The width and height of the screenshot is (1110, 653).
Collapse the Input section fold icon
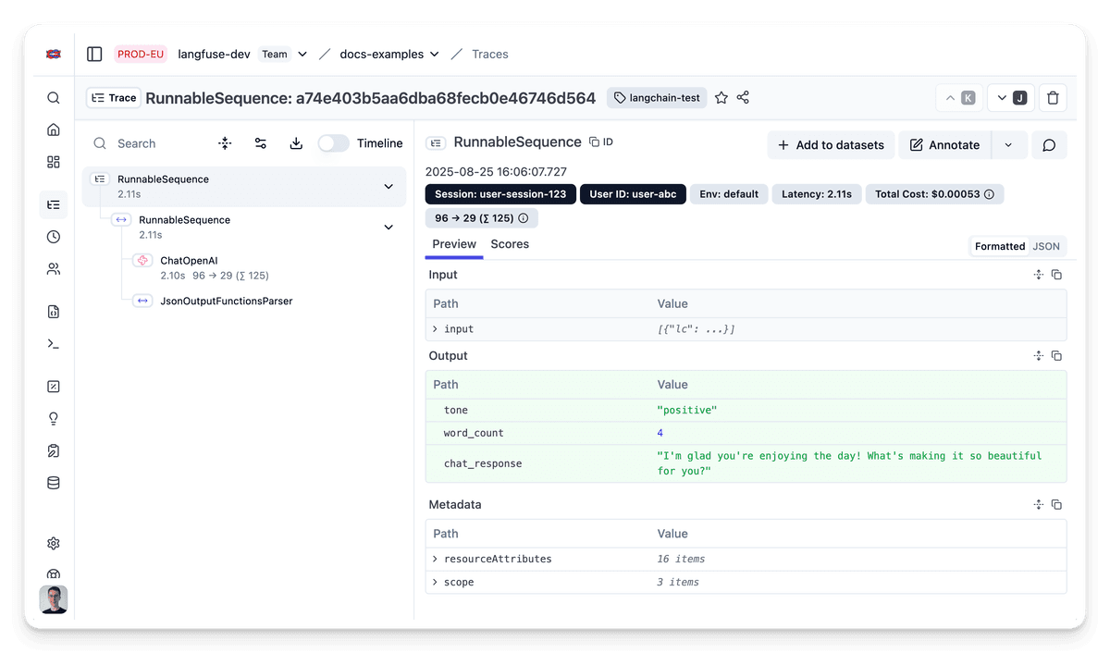tap(1039, 275)
